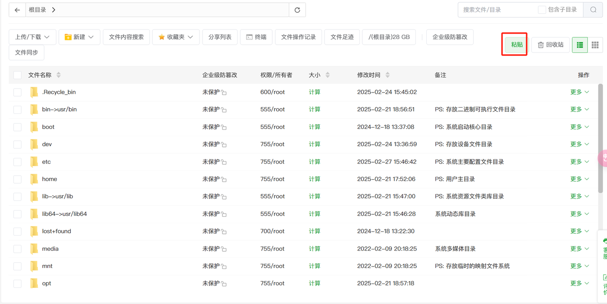
Task: Sort by size arrows
Action: pyautogui.click(x=328, y=75)
